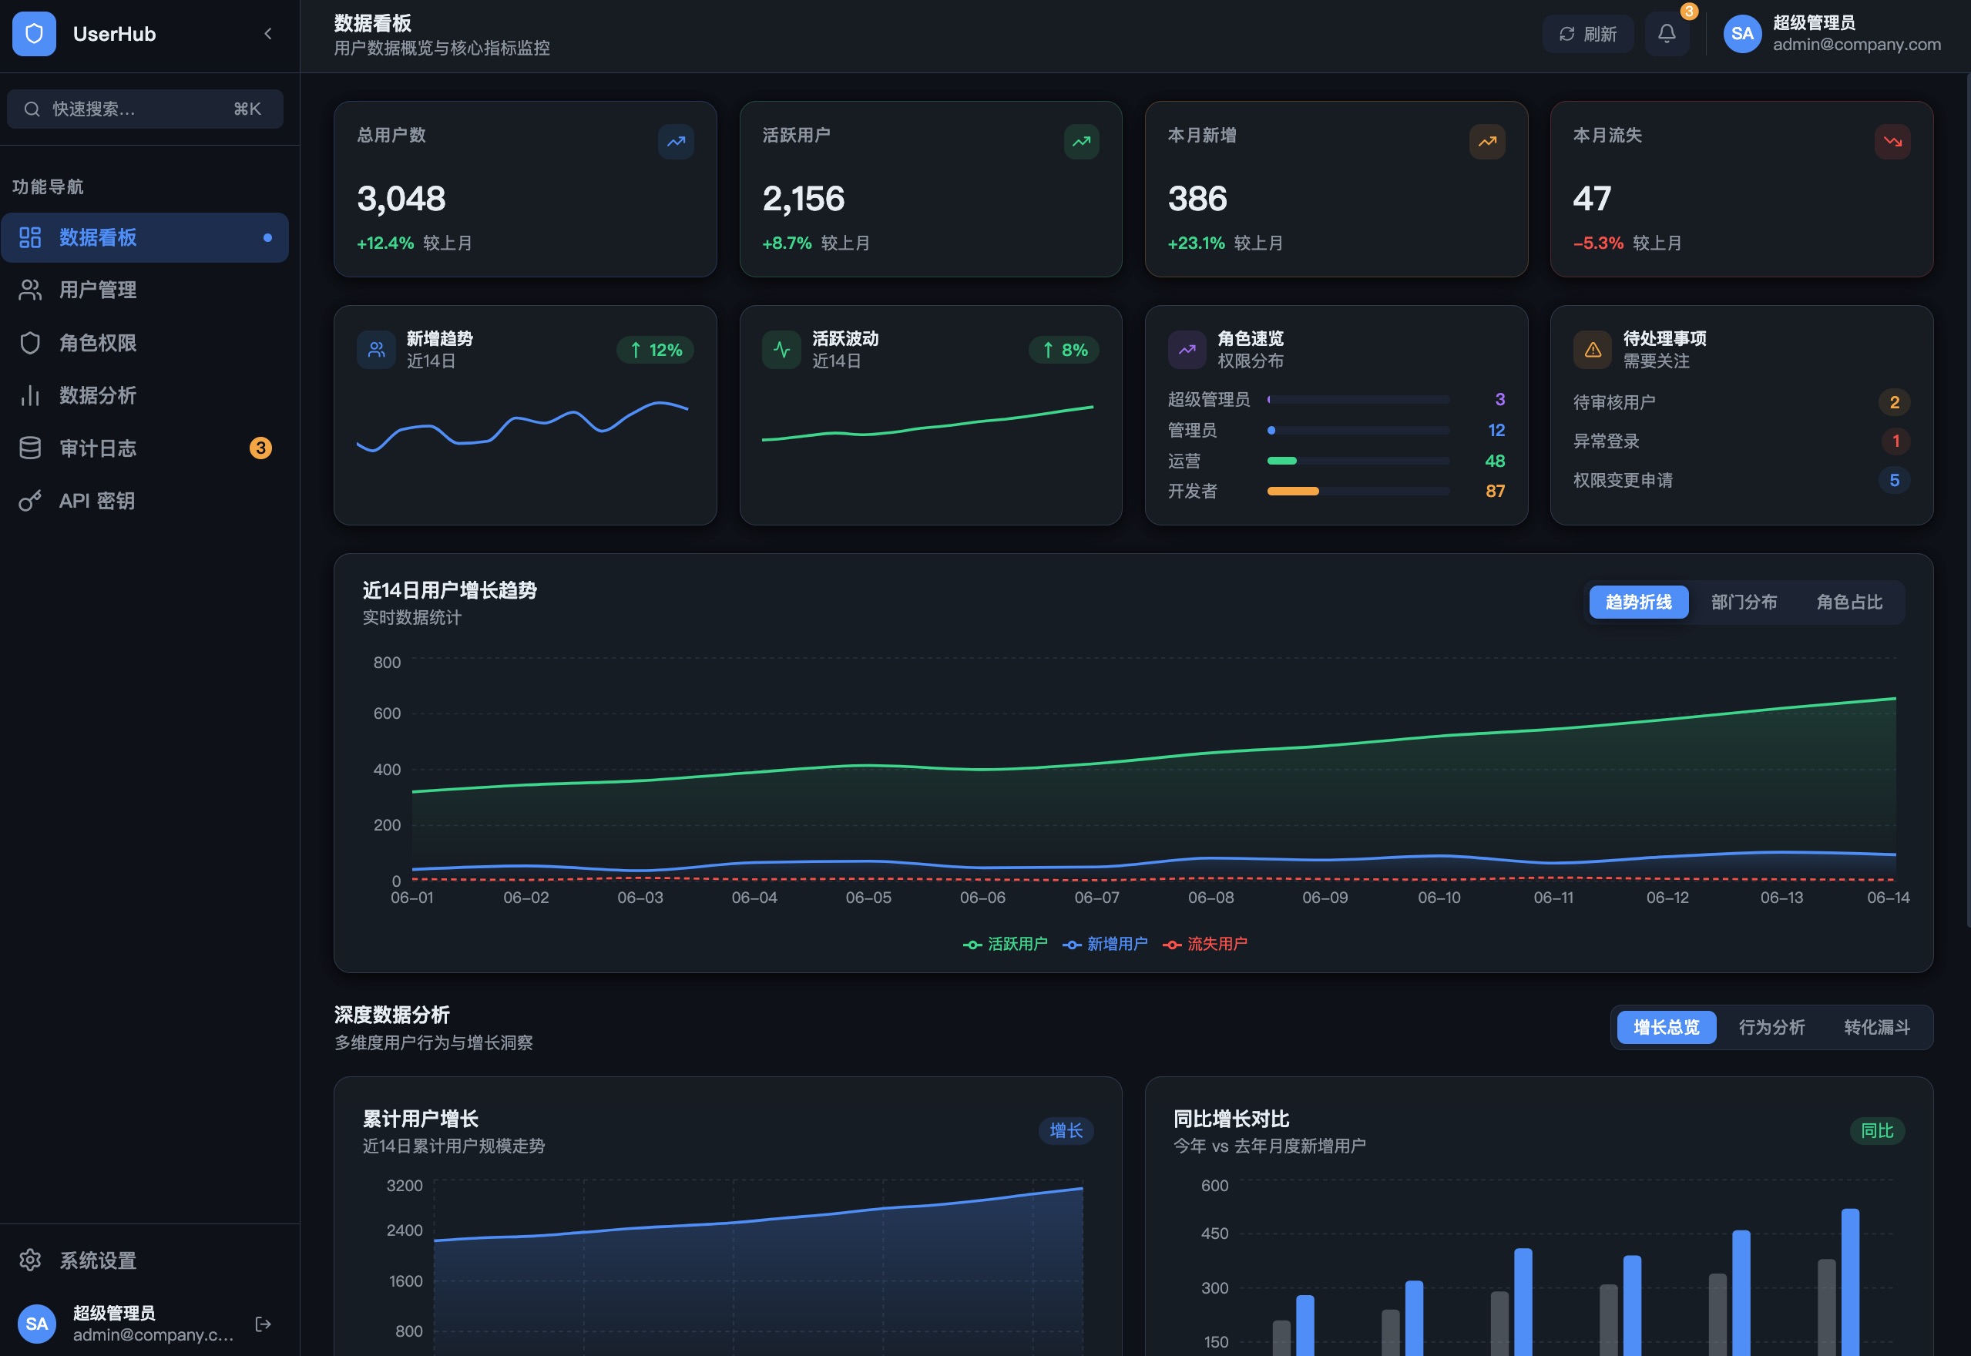Image resolution: width=1971 pixels, height=1356 pixels.
Task: Open the 异常登录 pending item
Action: pyautogui.click(x=1741, y=441)
